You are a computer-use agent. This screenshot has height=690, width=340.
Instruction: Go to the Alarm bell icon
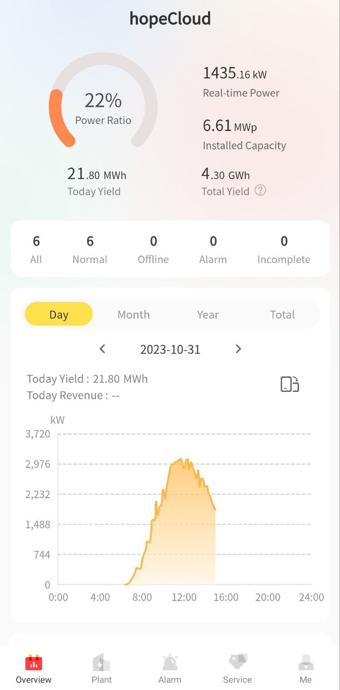(170, 663)
